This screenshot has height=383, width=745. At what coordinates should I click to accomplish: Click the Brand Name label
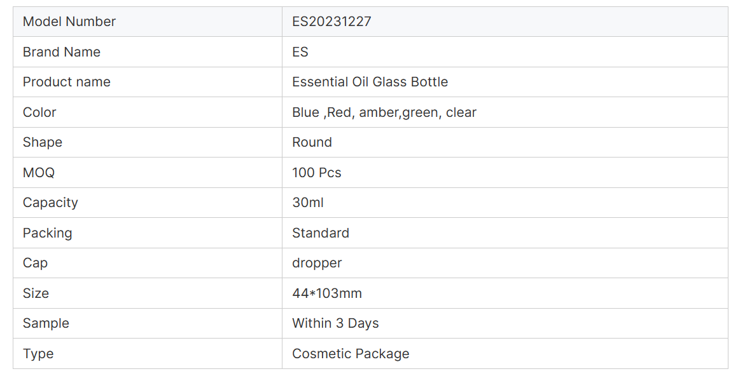[61, 51]
